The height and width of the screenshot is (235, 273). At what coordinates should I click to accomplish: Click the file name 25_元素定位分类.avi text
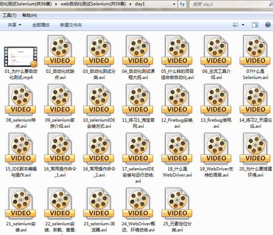click(177, 227)
